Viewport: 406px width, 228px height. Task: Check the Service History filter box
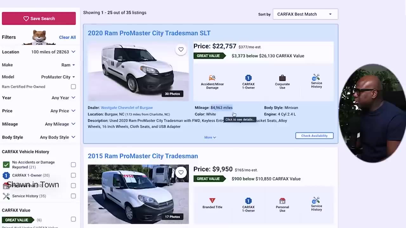coord(73,196)
